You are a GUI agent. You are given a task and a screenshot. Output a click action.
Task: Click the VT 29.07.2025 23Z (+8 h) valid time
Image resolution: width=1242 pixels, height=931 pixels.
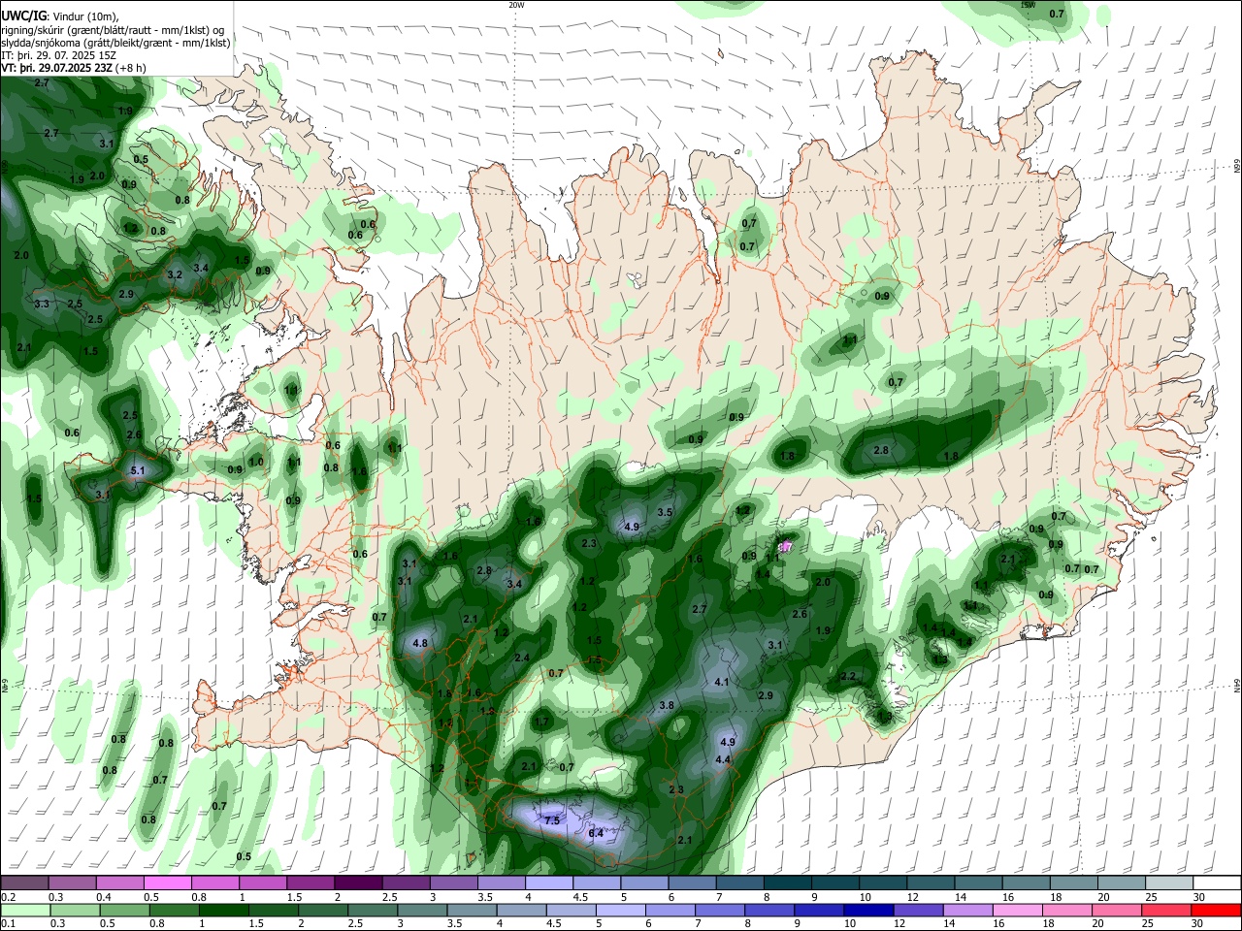74,68
